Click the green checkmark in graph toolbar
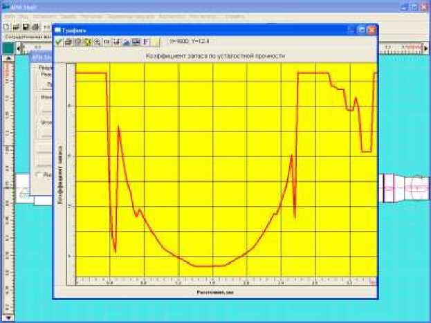 tap(59, 42)
